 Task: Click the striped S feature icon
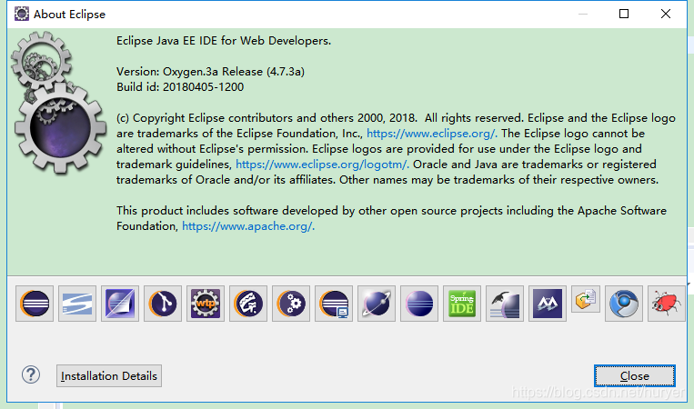77,304
